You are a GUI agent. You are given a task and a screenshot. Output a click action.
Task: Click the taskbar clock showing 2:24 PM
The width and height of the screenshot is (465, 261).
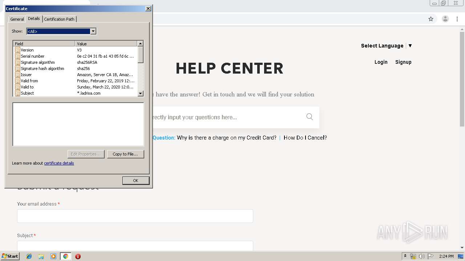(x=446, y=256)
